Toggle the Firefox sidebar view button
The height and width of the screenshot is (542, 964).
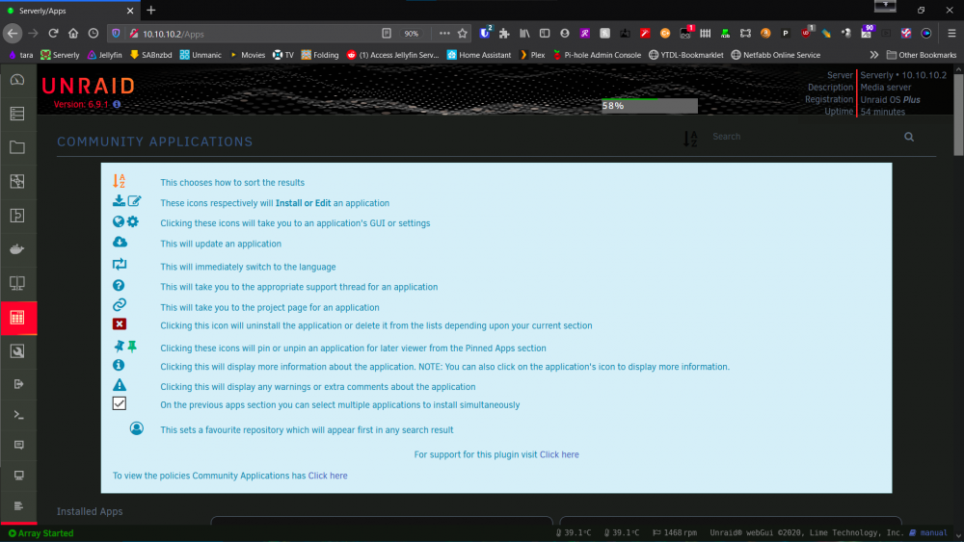click(545, 34)
